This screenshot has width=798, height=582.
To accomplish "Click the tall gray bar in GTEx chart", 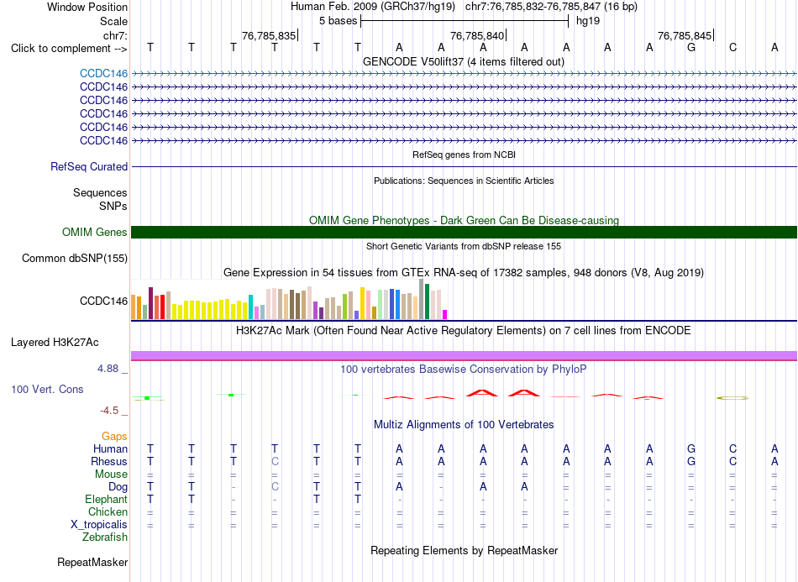I will coord(422,299).
